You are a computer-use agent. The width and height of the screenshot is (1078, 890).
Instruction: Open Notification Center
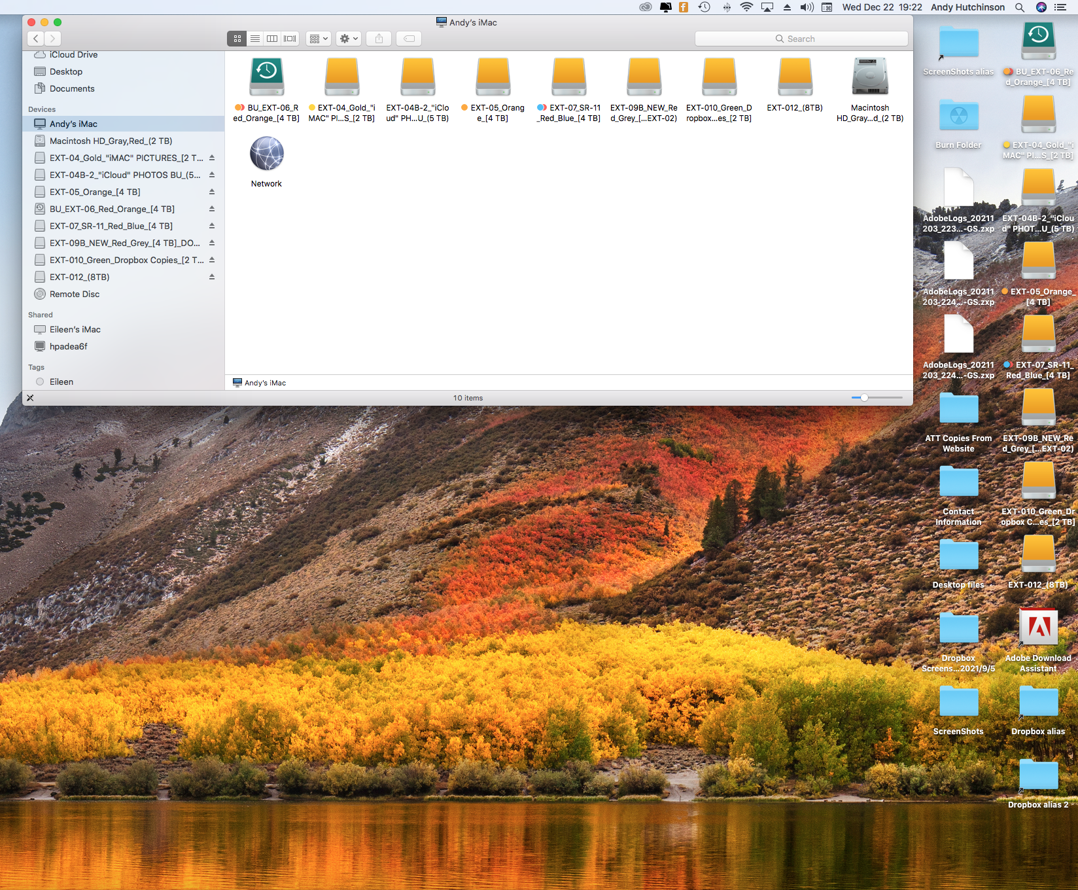click(1060, 7)
